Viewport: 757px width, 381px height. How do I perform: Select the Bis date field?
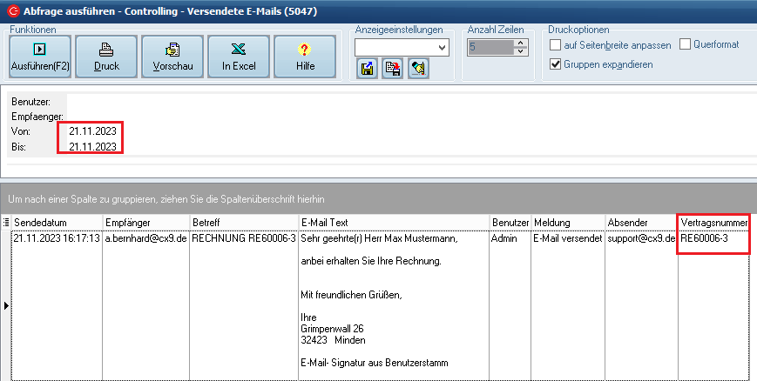coord(92,147)
